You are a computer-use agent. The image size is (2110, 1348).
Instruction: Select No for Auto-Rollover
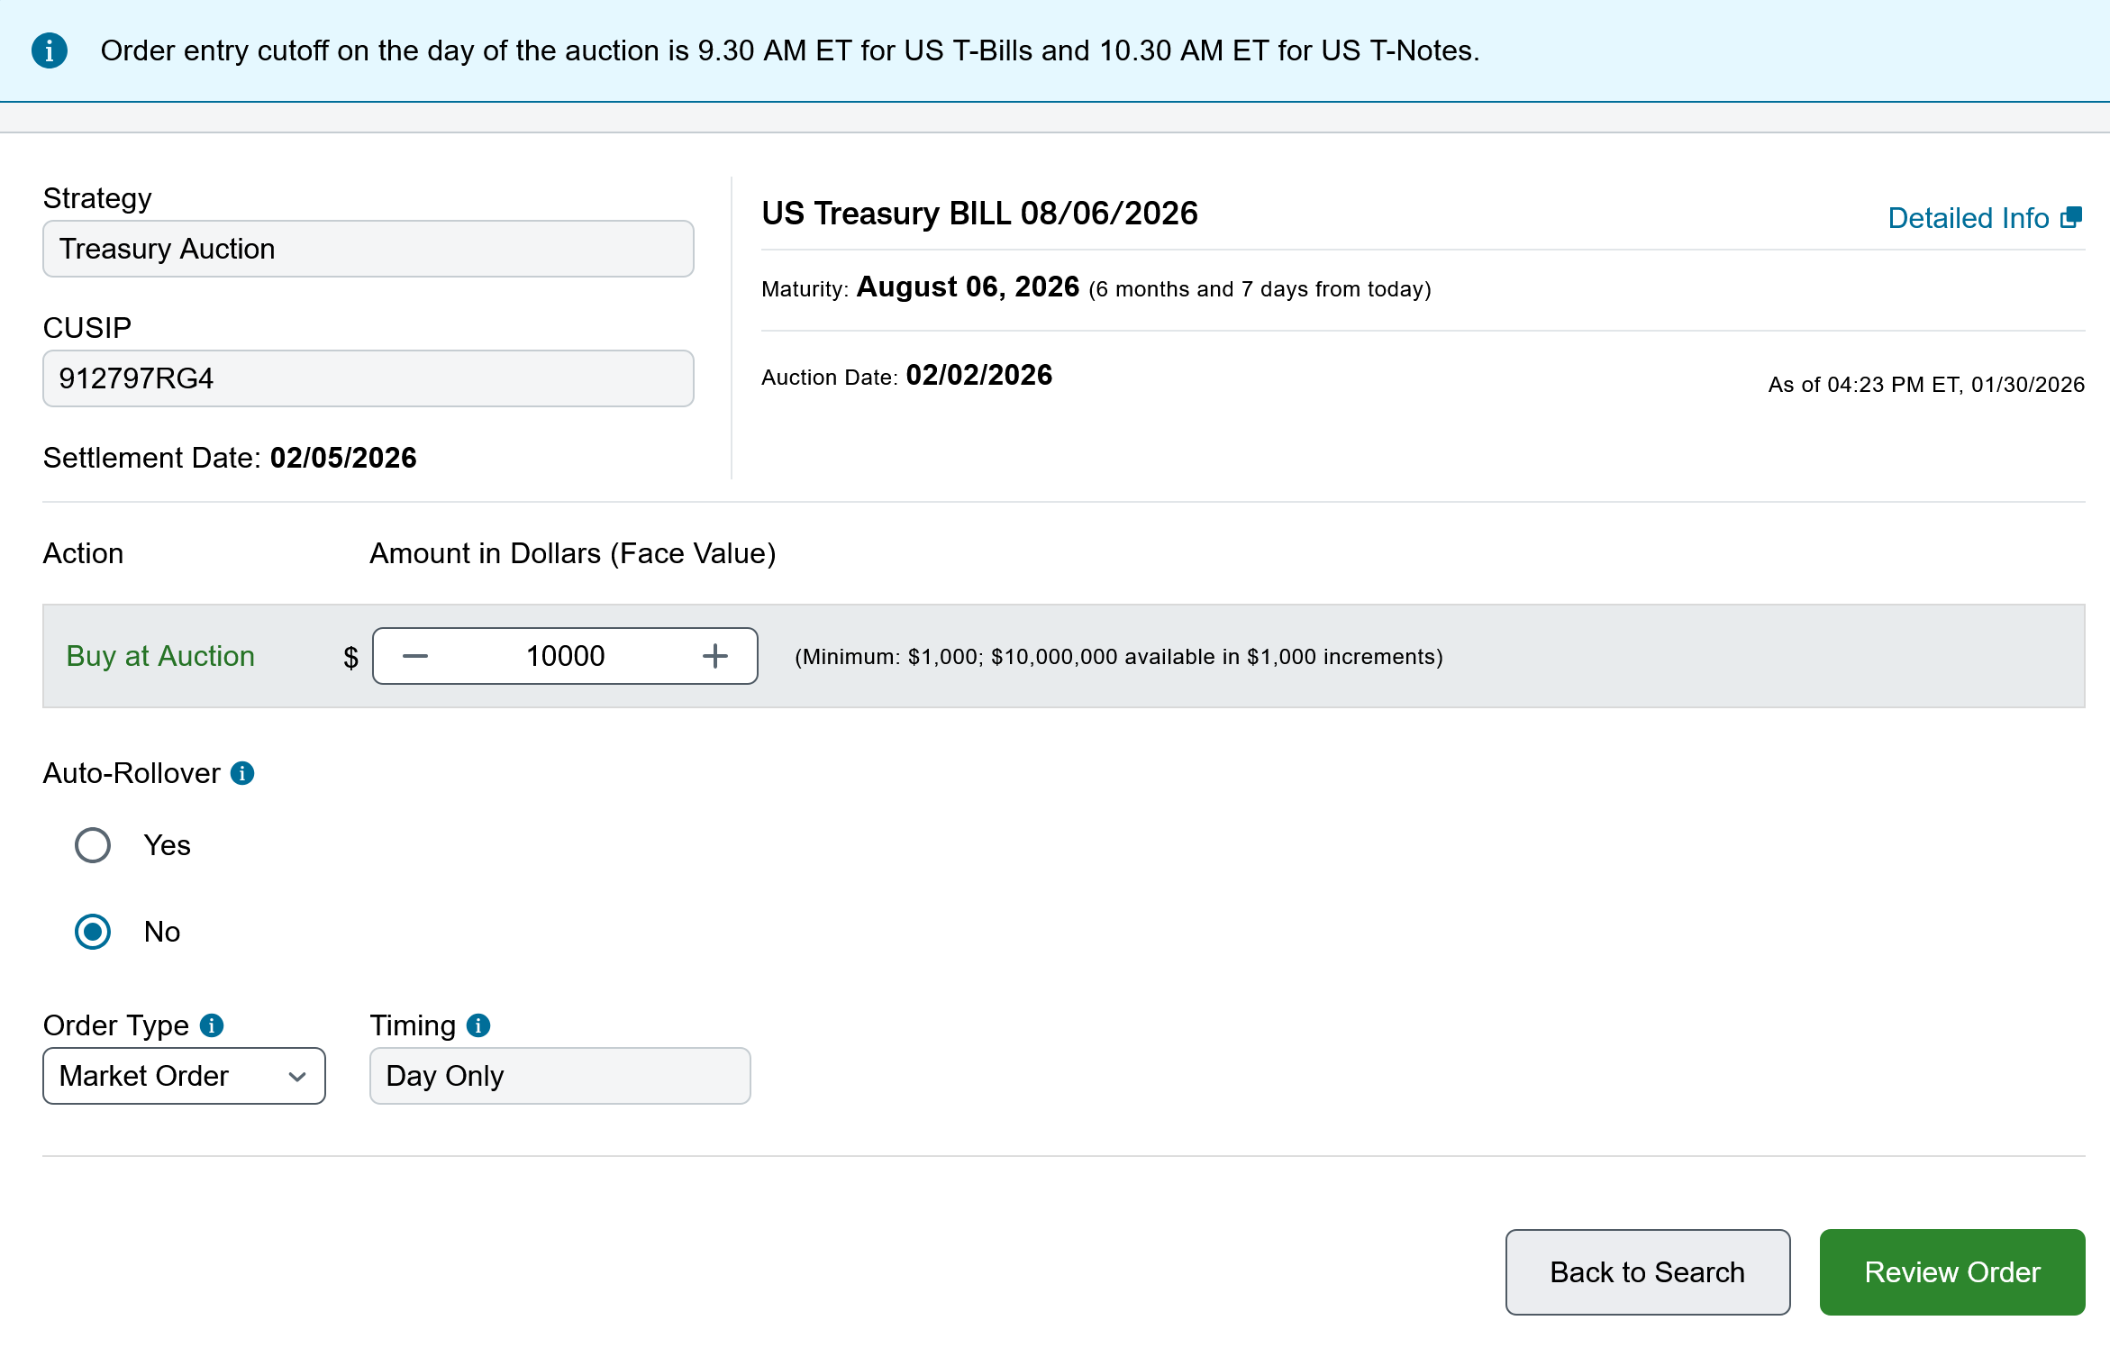[x=93, y=932]
